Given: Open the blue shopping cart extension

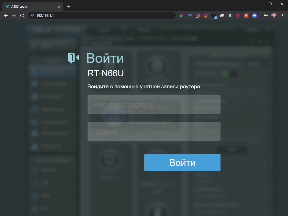Looking at the screenshot, I should pos(190,16).
